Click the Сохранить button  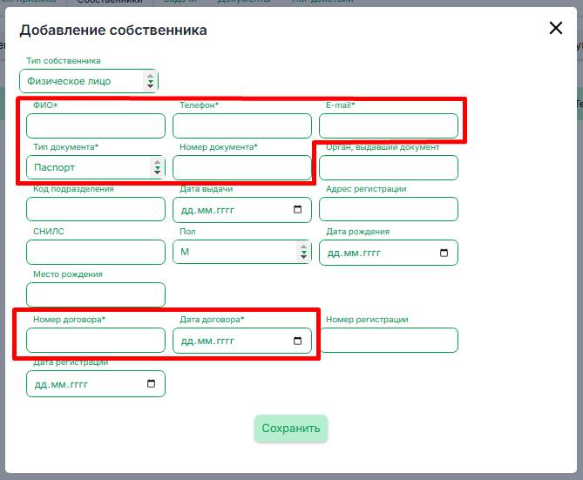(x=291, y=429)
